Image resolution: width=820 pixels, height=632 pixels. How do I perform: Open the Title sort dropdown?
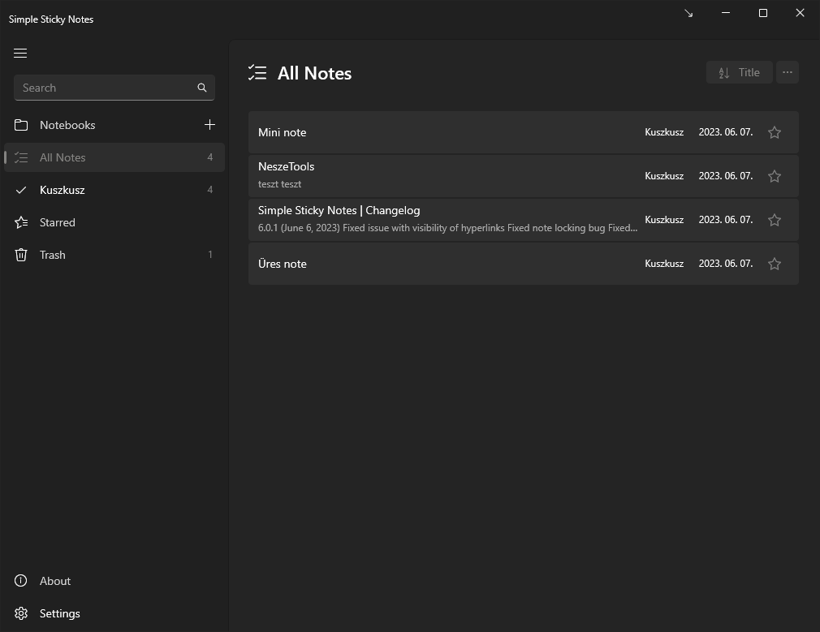tap(739, 73)
